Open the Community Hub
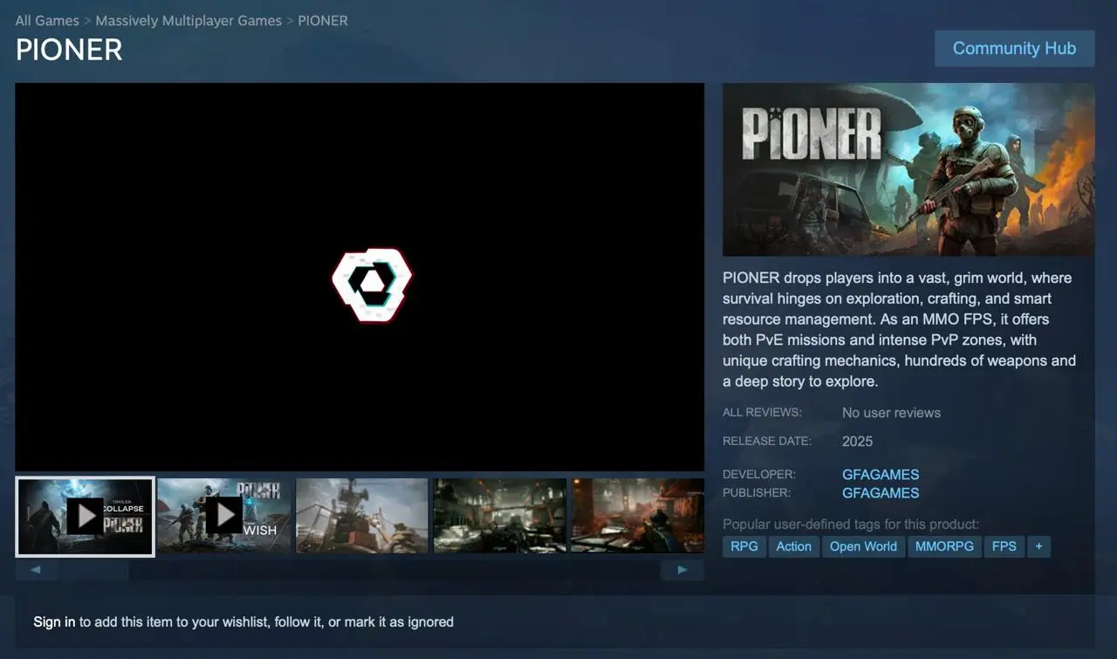The height and width of the screenshot is (659, 1117). pyautogui.click(x=1014, y=49)
